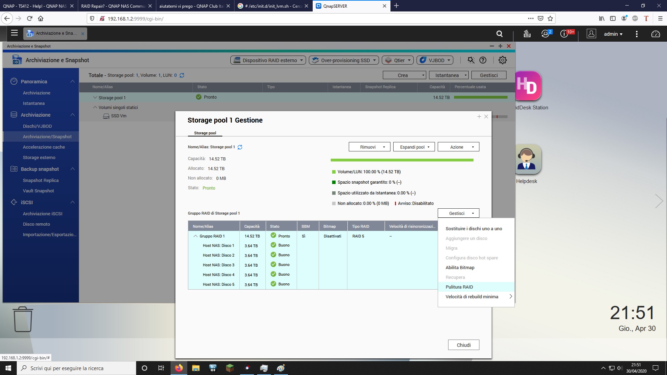Click the search magnifier in top bar
Image resolution: width=667 pixels, height=375 pixels.
(499, 34)
